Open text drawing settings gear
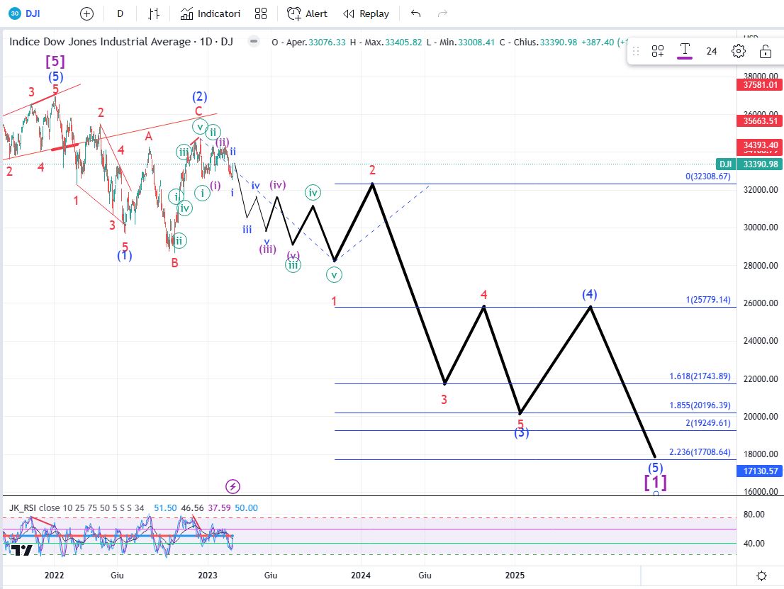 (x=739, y=51)
